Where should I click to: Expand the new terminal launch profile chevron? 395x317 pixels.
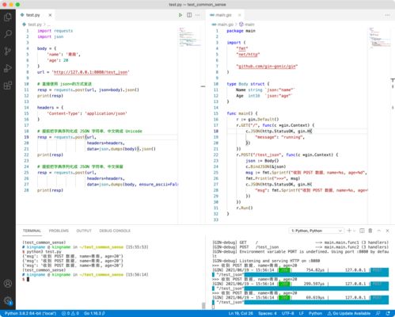point(355,231)
